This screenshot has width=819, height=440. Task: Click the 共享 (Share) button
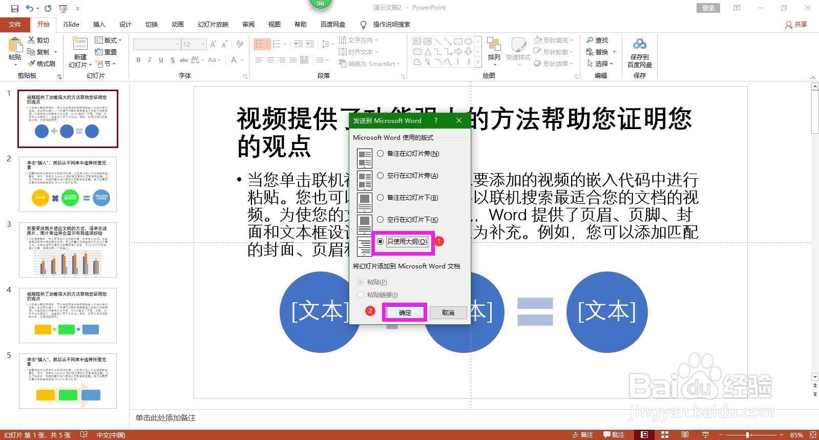point(796,25)
